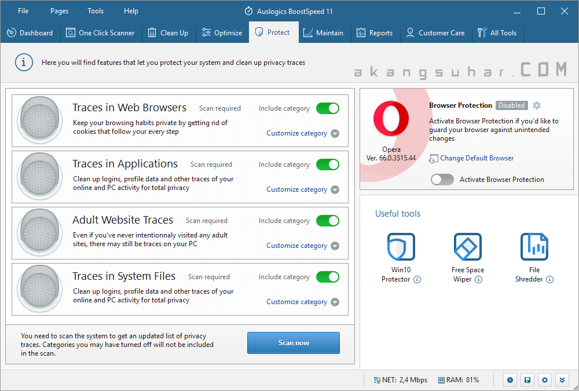The width and height of the screenshot is (579, 391).
Task: Click the double-chevron icon in status bar
Action: tap(562, 379)
